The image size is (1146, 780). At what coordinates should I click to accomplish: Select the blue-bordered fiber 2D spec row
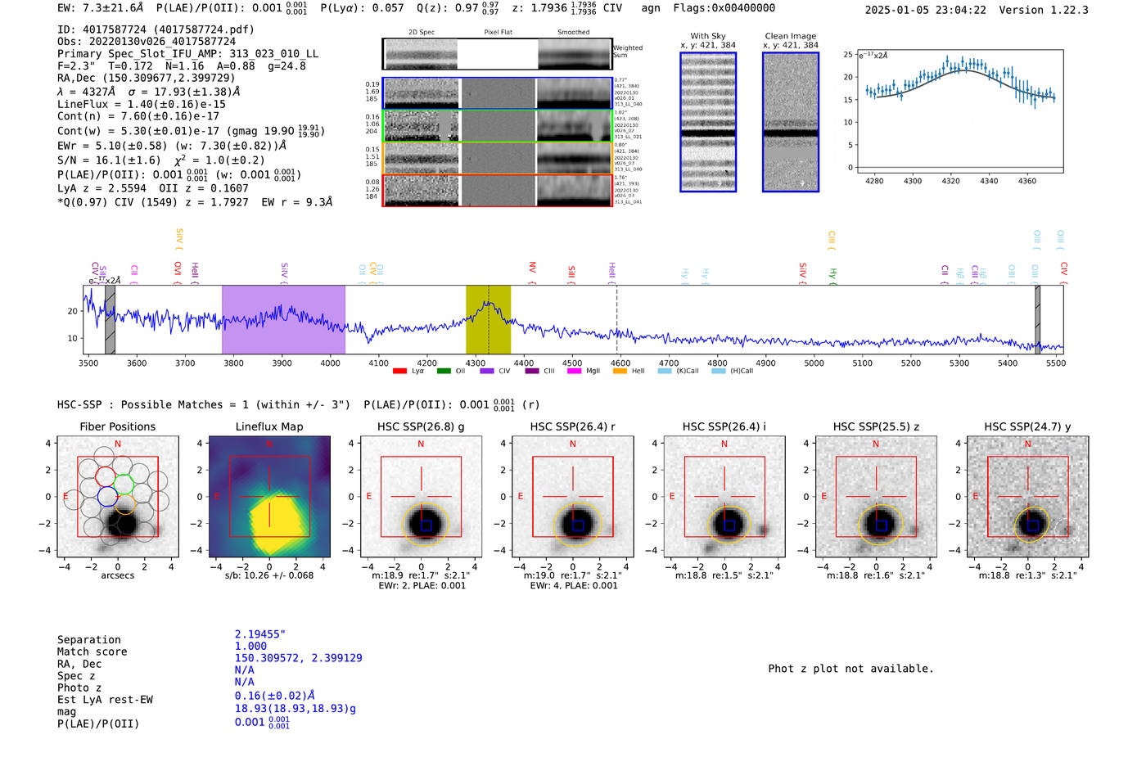point(497,93)
